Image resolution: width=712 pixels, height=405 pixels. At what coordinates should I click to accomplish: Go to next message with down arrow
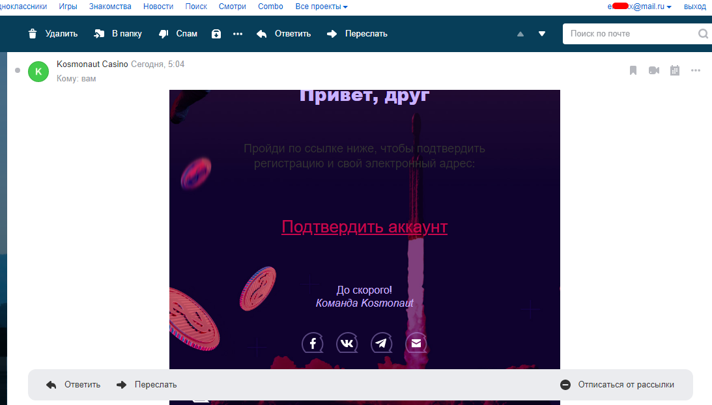(542, 34)
